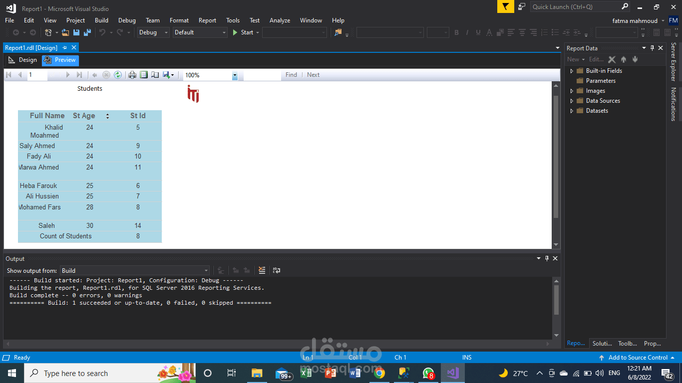
Task: Select the Parameters folder in Report Data
Action: click(x=601, y=81)
